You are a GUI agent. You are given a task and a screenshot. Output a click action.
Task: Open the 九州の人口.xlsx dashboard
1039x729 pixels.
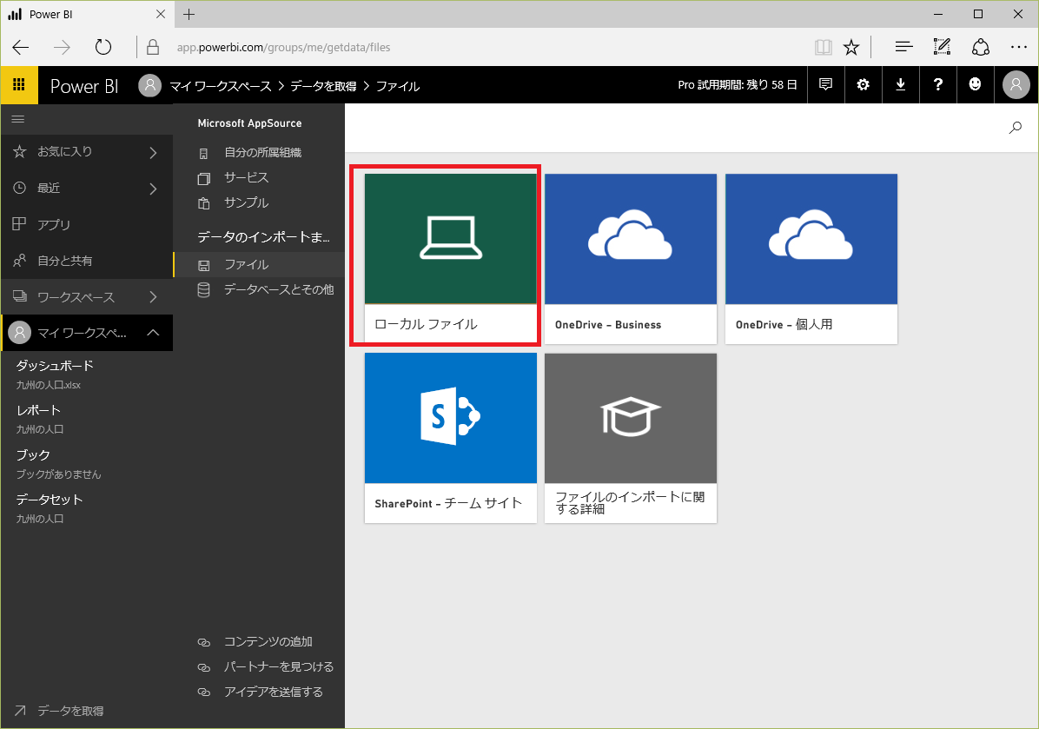(x=49, y=385)
